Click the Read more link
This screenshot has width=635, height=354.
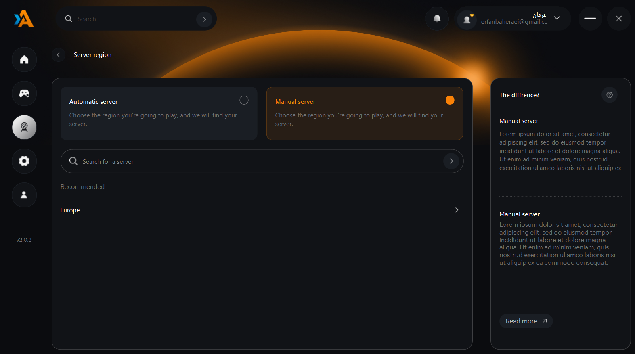(x=526, y=321)
